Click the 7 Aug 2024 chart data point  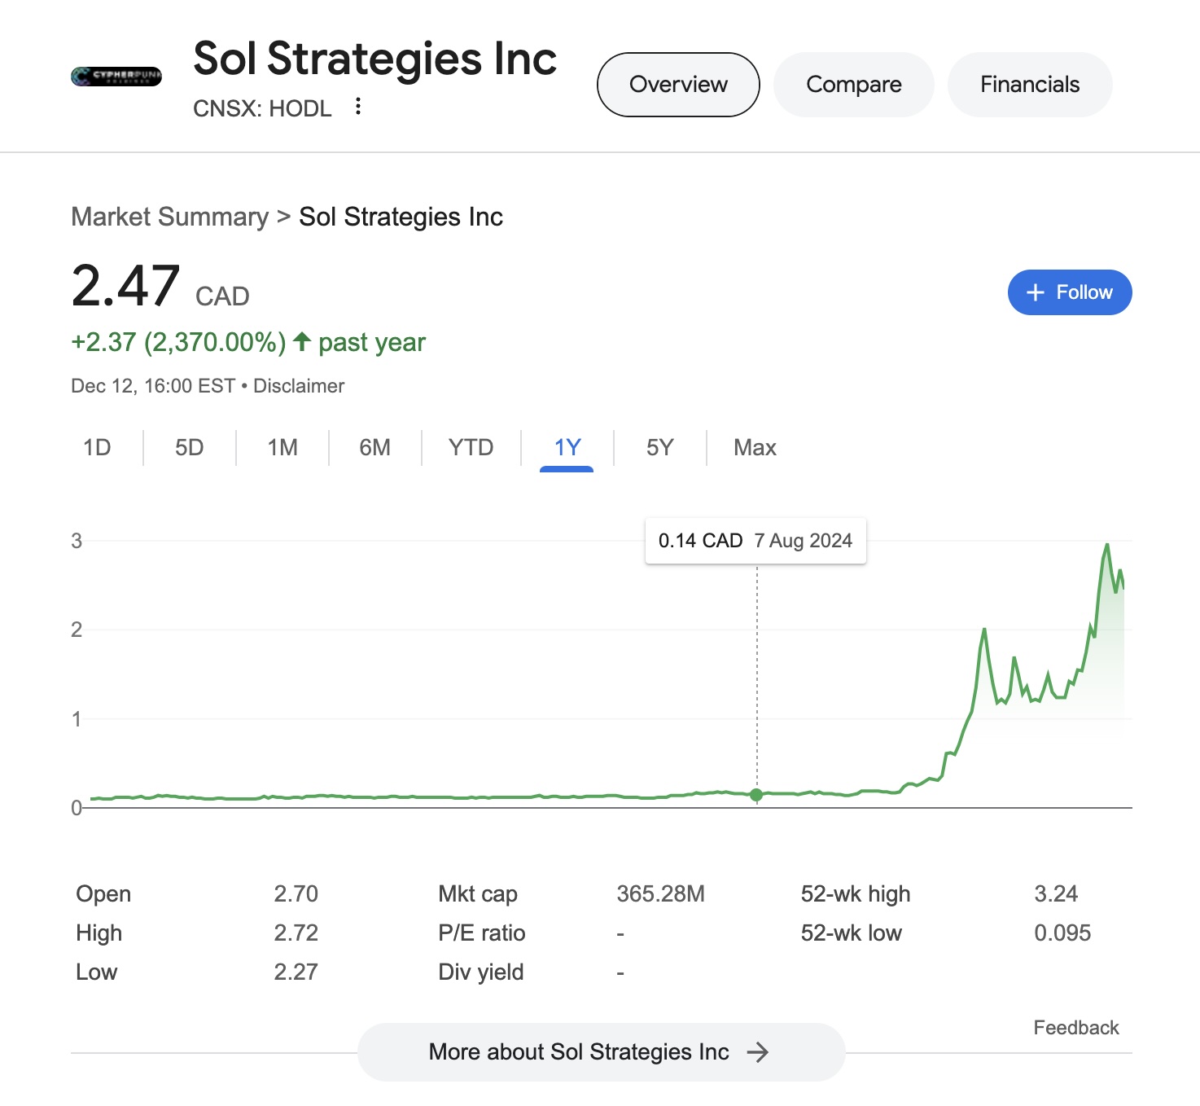pos(756,795)
